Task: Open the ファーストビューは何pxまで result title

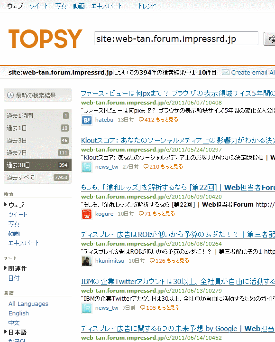Action: pyautogui.click(x=178, y=94)
